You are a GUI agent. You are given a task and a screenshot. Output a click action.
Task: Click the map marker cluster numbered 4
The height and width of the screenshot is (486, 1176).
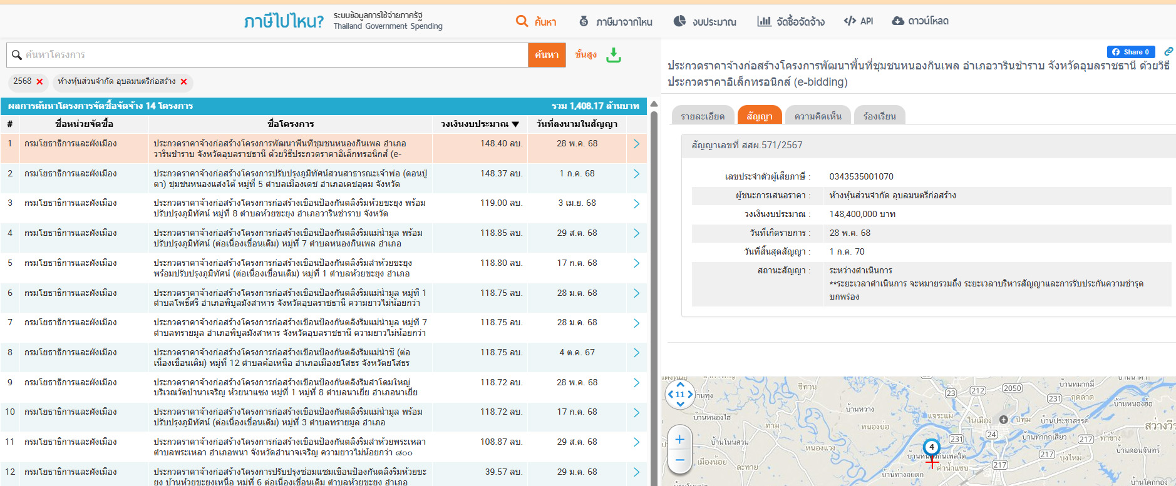[x=931, y=447]
